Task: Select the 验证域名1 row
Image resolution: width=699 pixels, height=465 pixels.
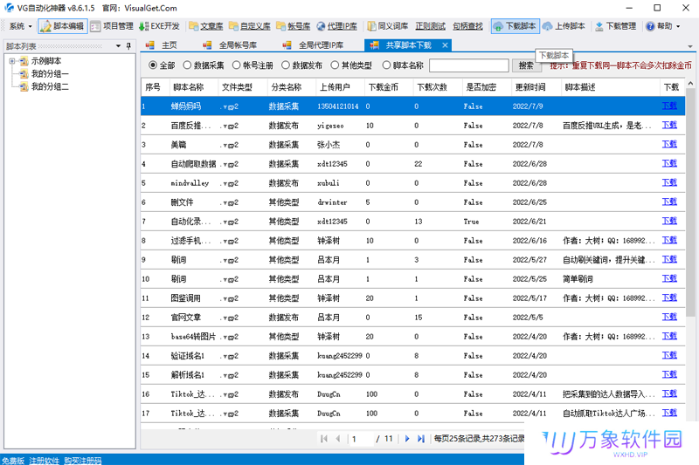Action: click(412, 356)
